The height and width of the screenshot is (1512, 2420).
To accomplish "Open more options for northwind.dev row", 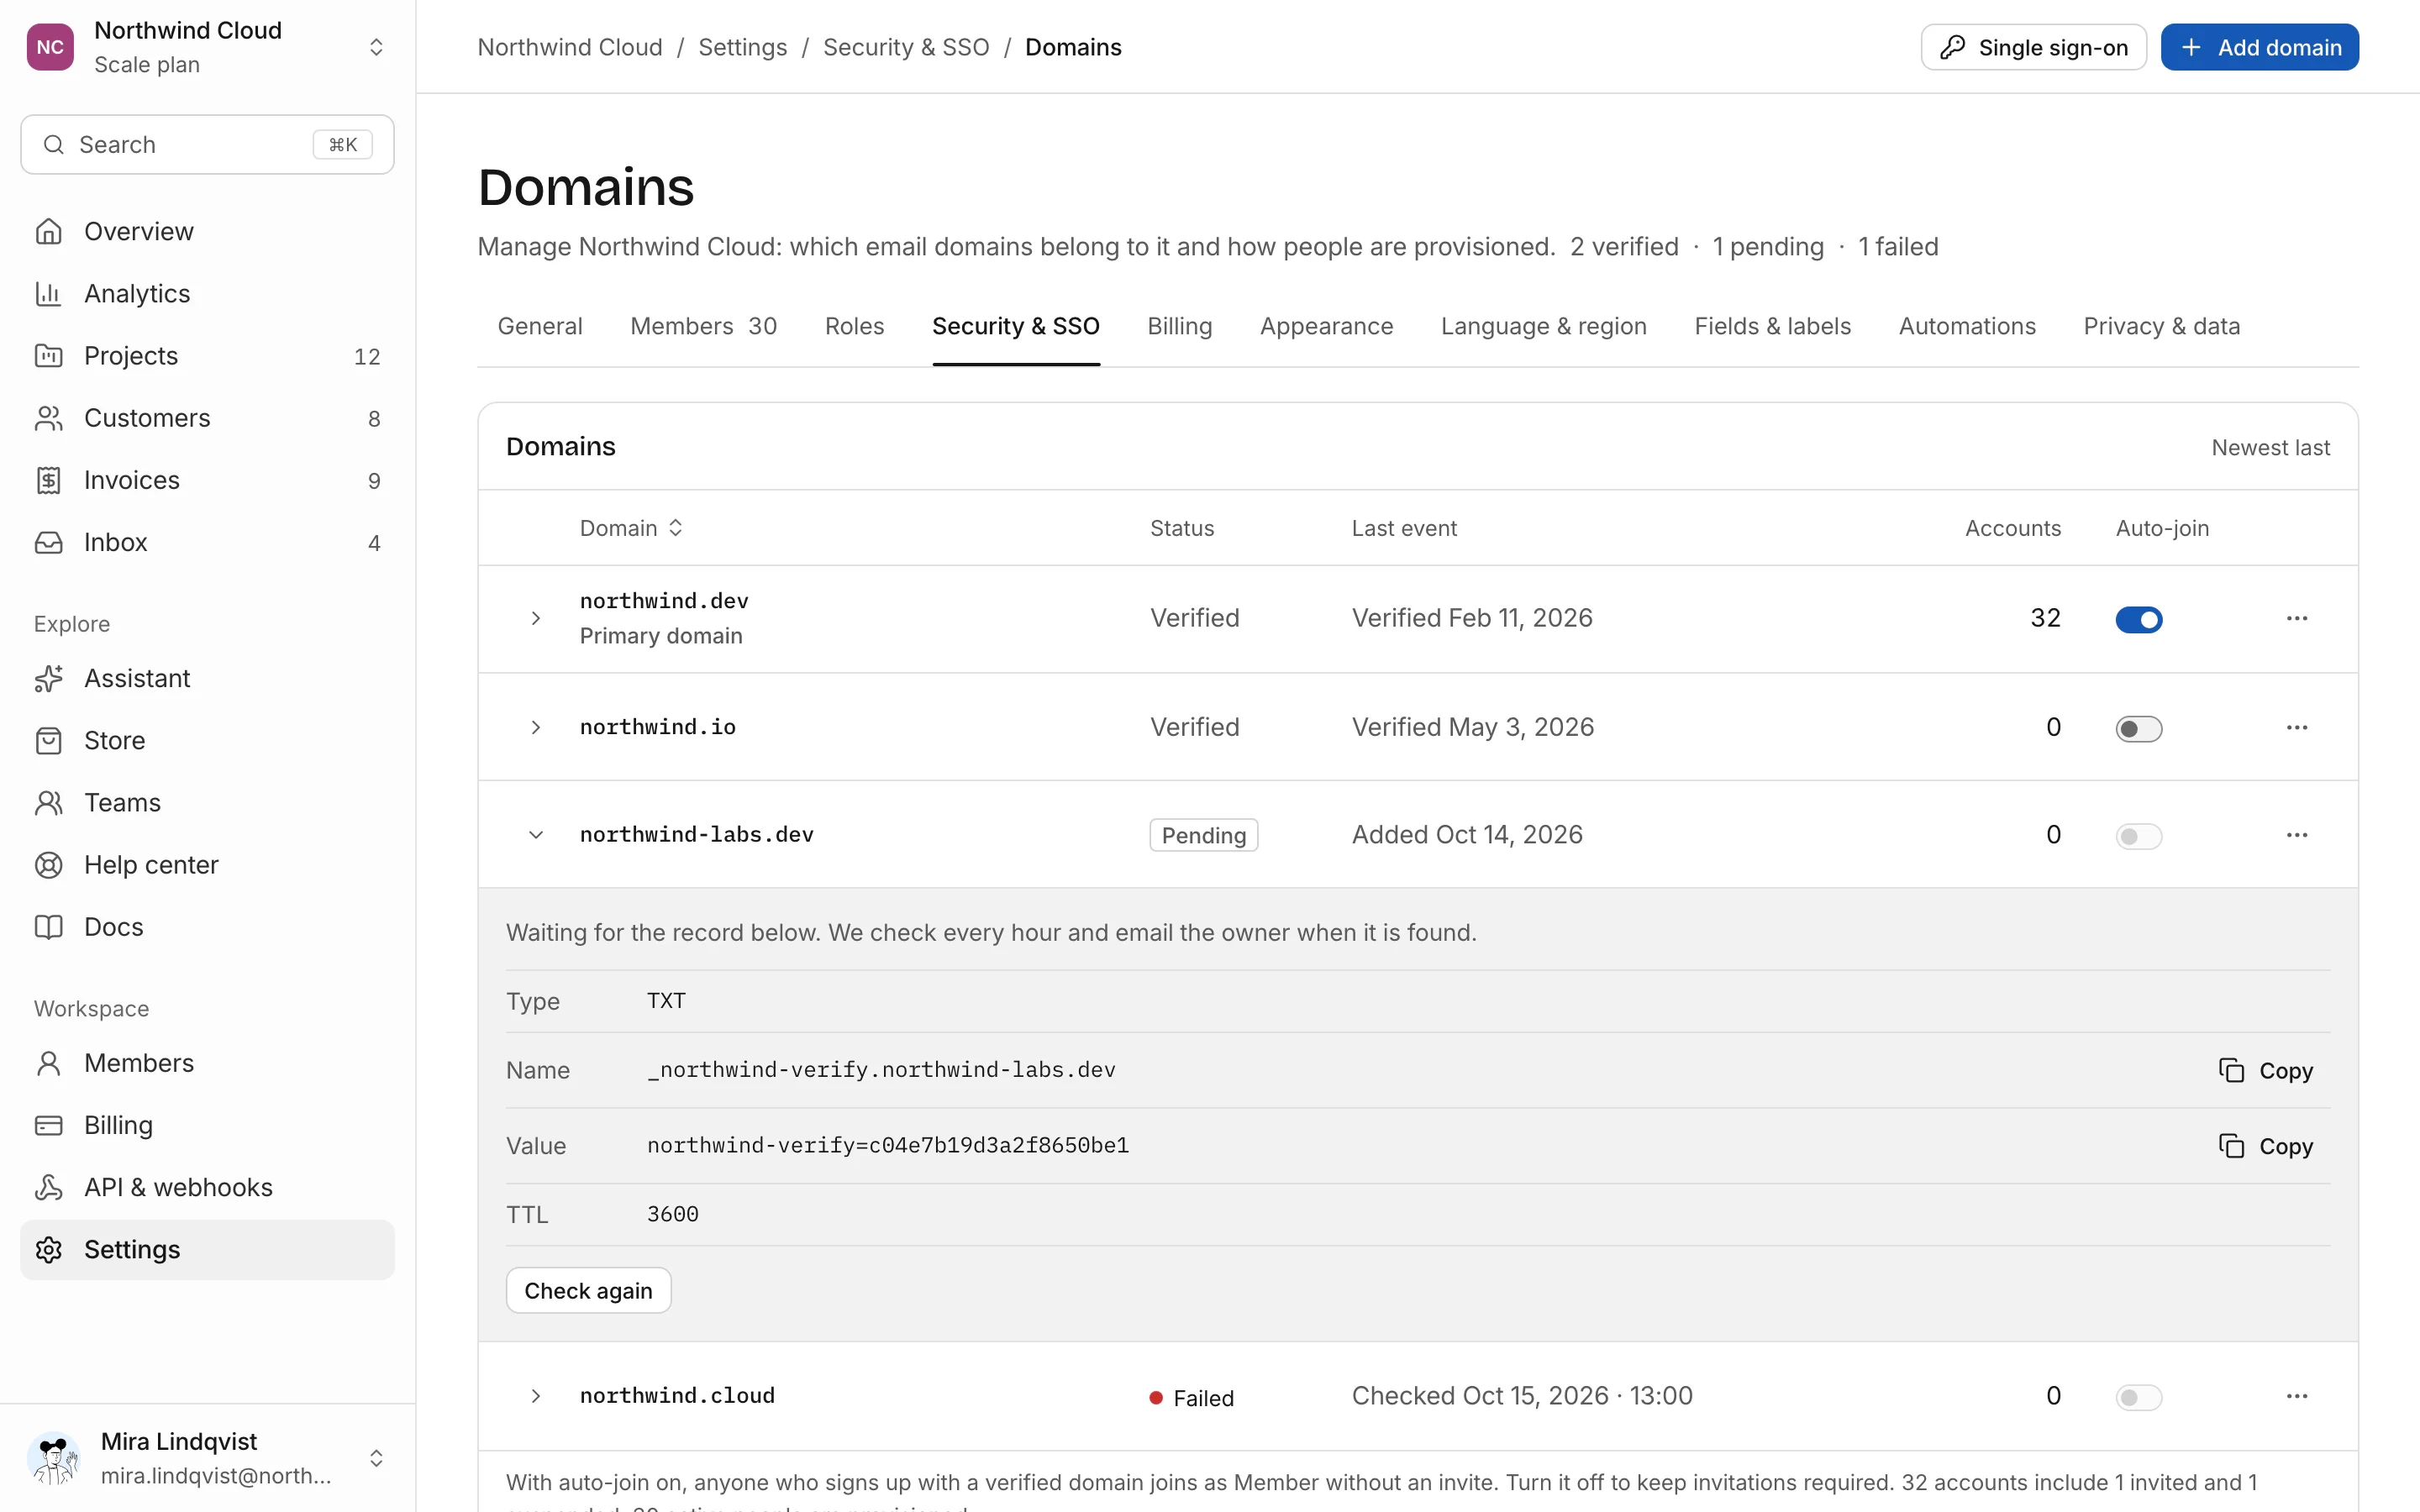I will tap(2296, 618).
